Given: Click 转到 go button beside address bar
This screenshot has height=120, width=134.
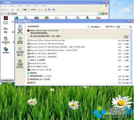Looking at the screenshot, I should [x=104, y=13].
